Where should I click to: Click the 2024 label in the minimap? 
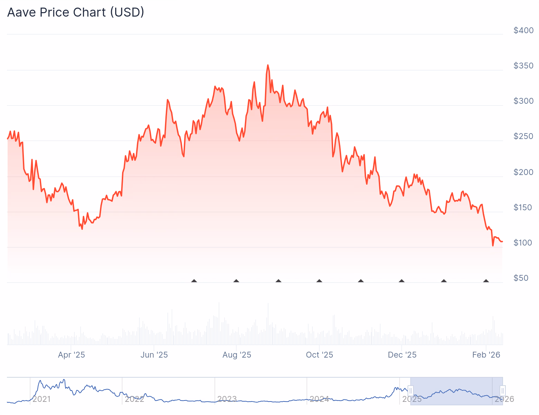click(320, 398)
